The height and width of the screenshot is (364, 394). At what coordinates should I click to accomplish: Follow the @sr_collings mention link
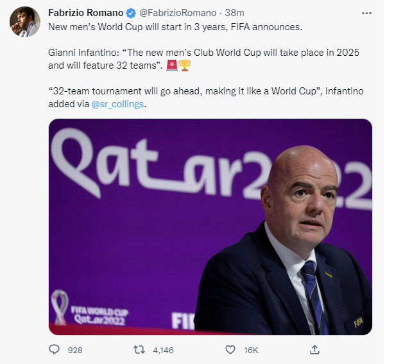tap(119, 104)
